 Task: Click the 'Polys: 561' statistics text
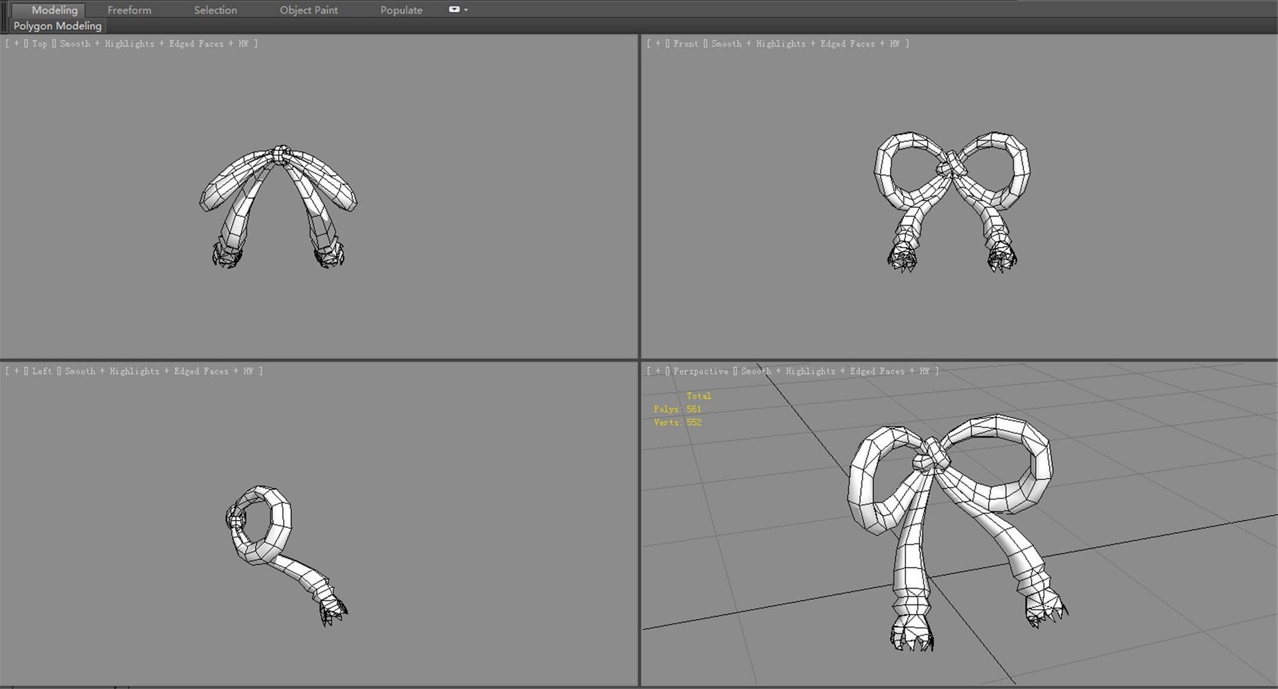[677, 409]
